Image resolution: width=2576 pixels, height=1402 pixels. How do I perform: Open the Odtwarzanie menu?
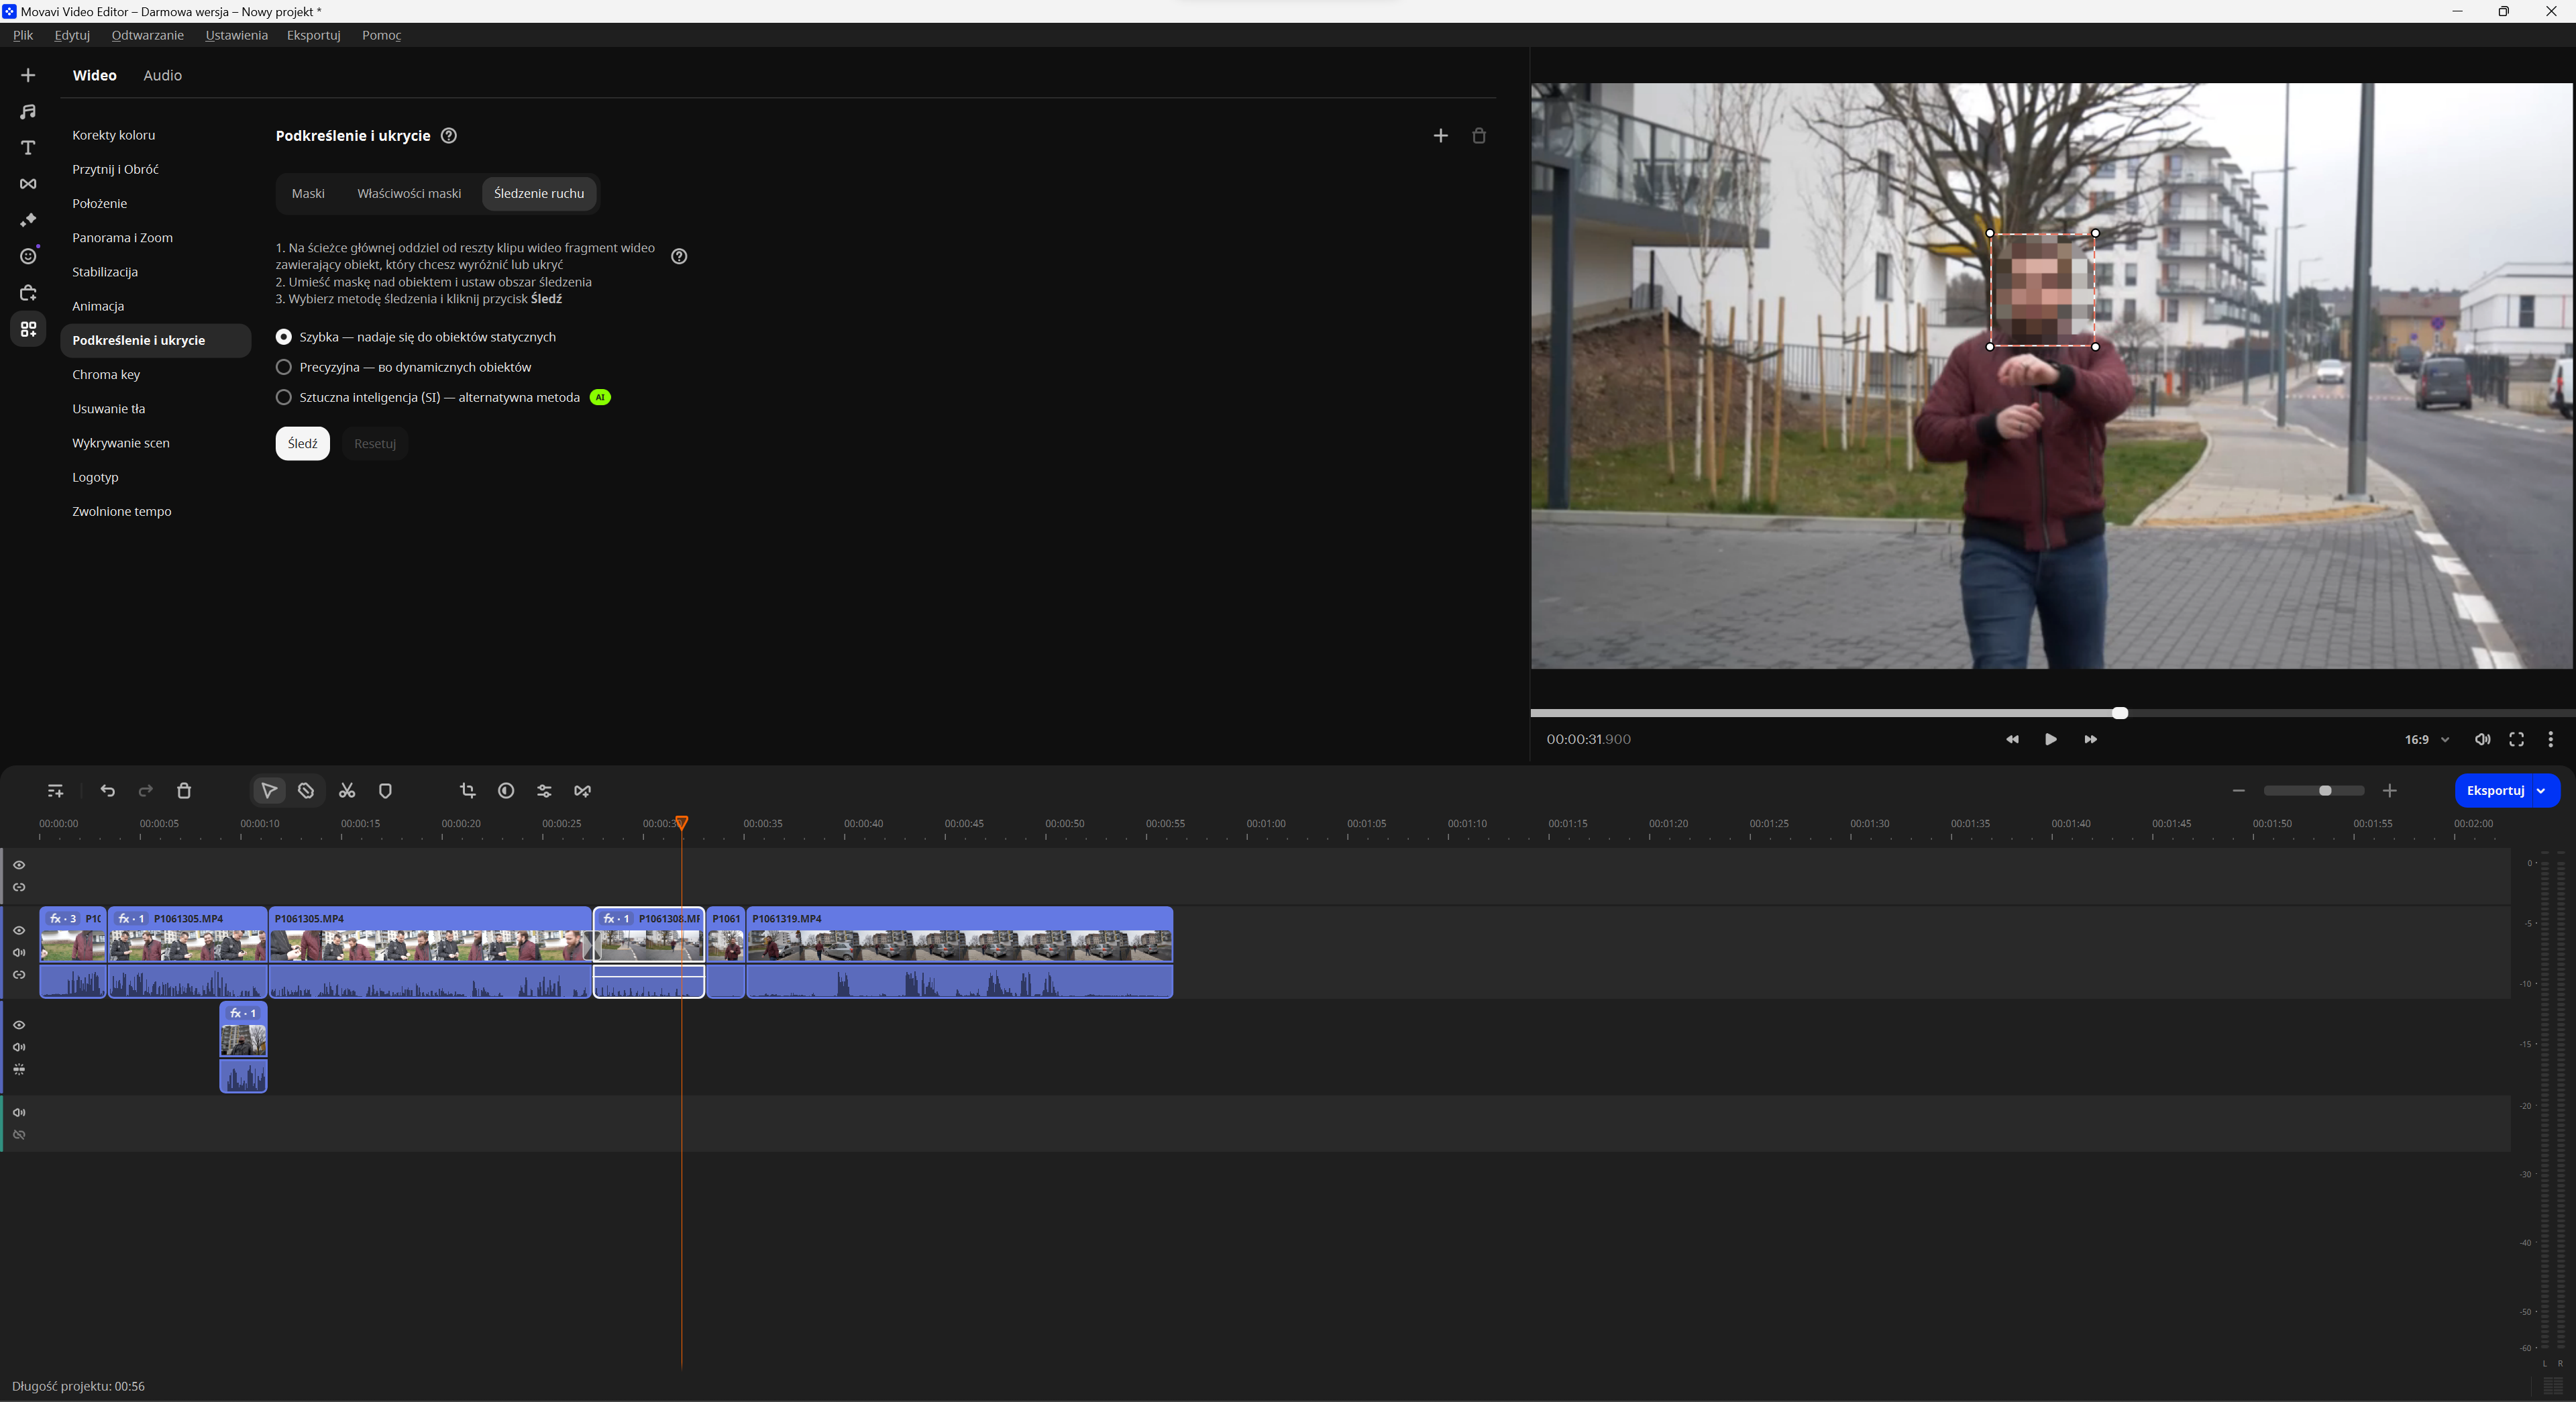coord(147,35)
